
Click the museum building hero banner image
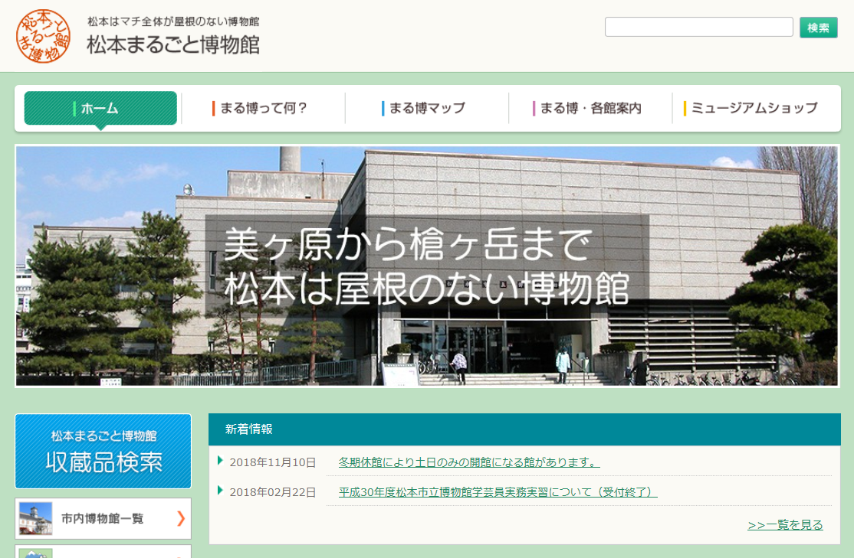(427, 266)
